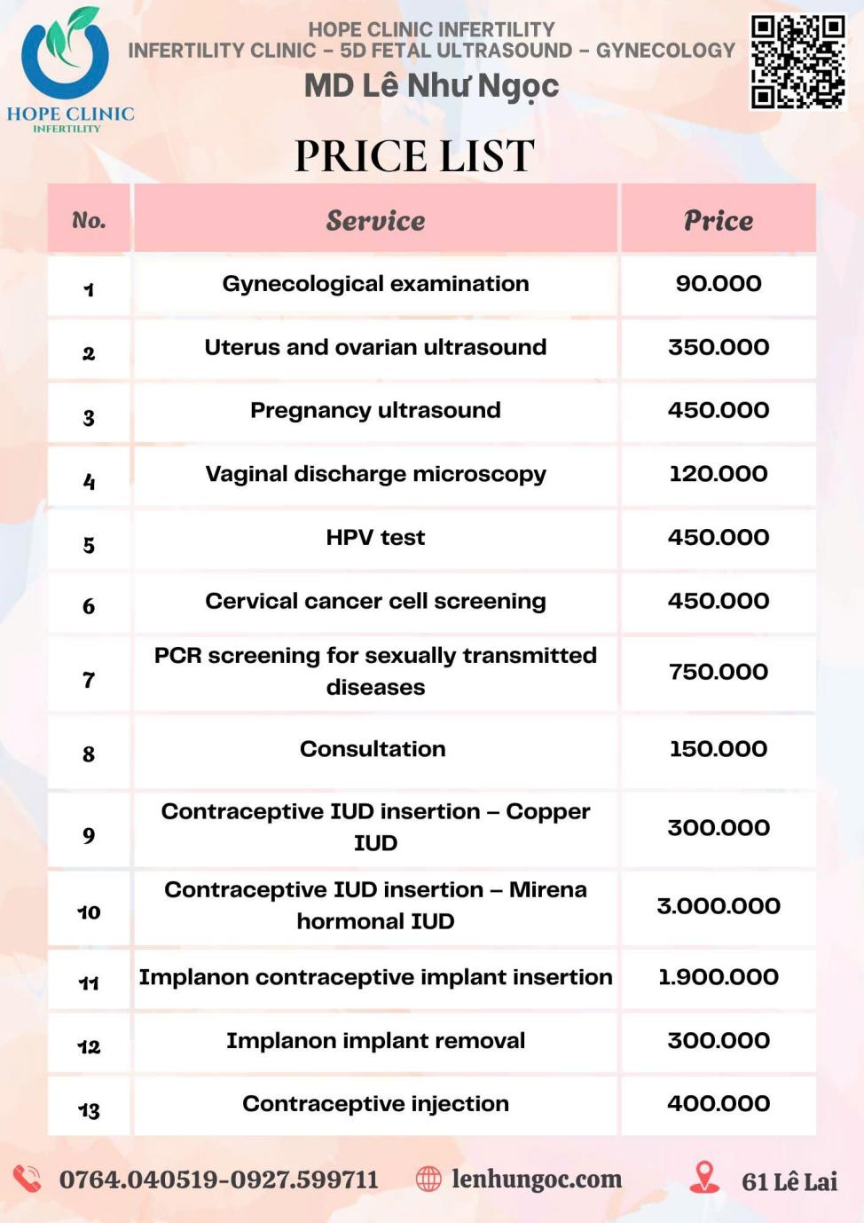Viewport: 864px width, 1223px height.
Task: Click the red phone icon
Action: (x=27, y=1179)
